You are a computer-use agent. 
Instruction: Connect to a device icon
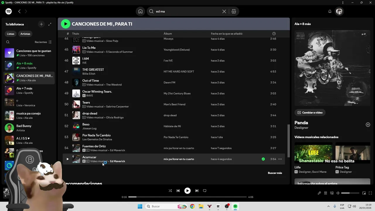(x=332, y=193)
